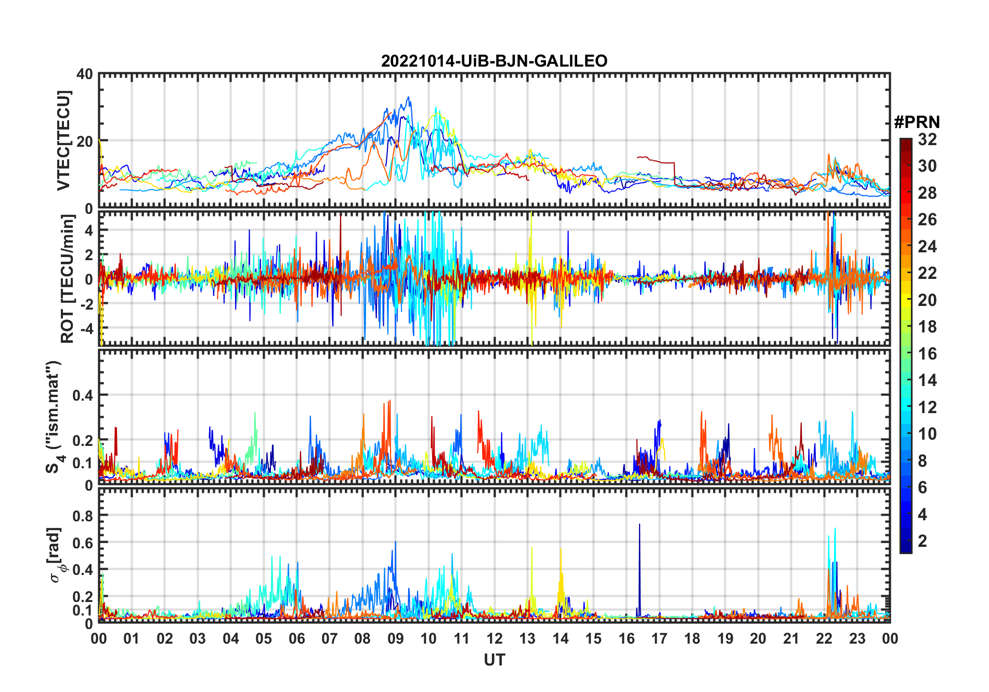Click the sigma phi [rad] axis label
The height and width of the screenshot is (692, 989).
(56, 554)
